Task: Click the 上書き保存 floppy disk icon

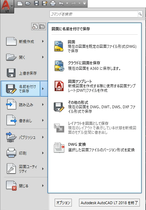Action: (11, 73)
